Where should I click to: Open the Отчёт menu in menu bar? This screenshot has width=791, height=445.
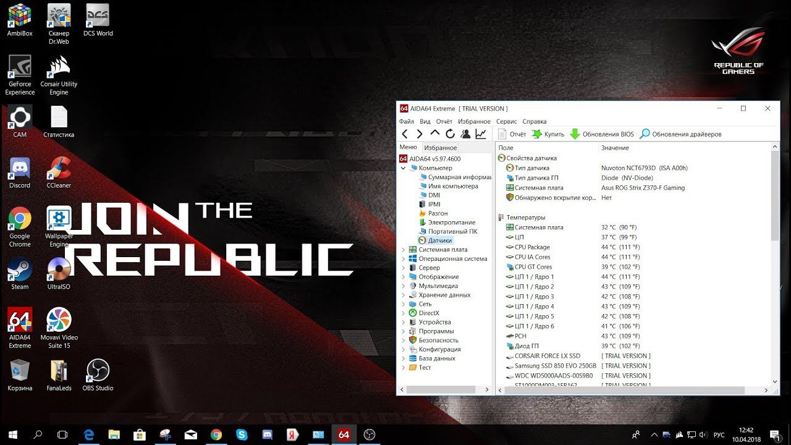444,122
